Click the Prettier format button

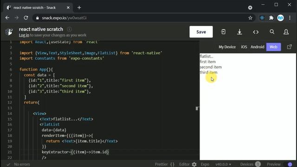click(164, 164)
